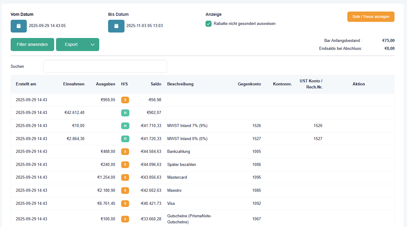Click the Filter anwenden button
Viewport: 407px width, 227px height.
click(x=32, y=45)
